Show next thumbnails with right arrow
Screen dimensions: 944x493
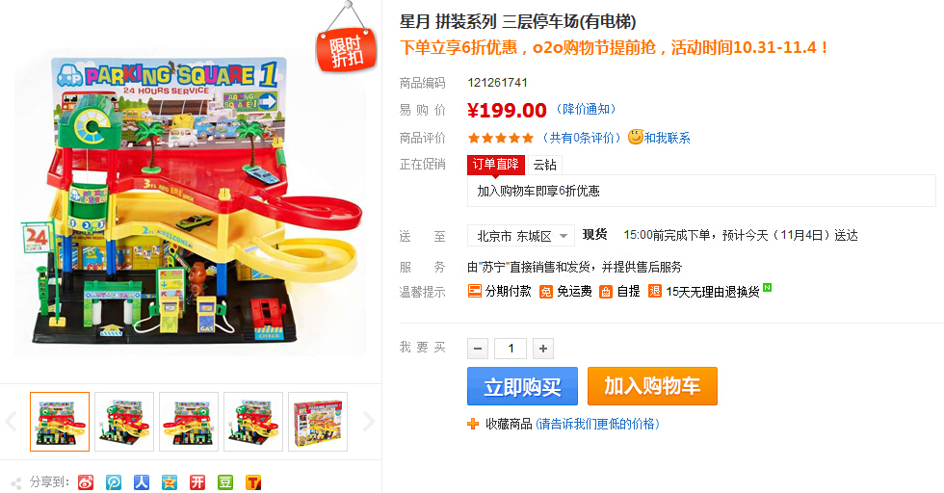tap(368, 422)
